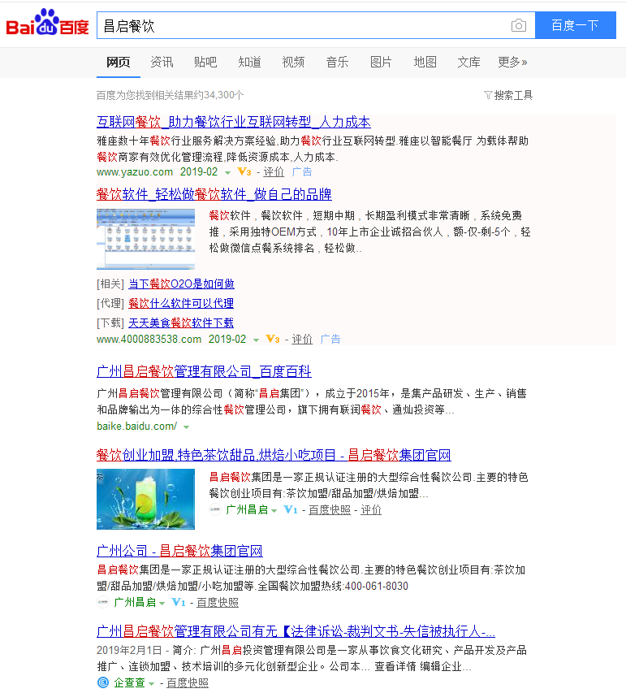
Task: Select the 网页 tab
Action: pyautogui.click(x=118, y=63)
